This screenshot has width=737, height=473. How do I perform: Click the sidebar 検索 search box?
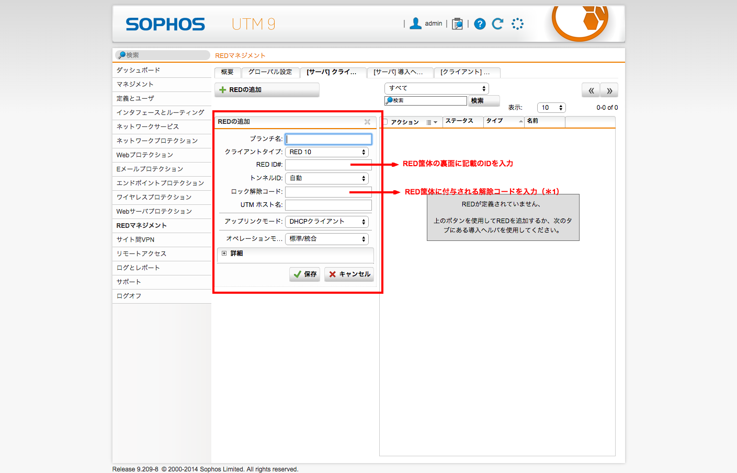(162, 55)
